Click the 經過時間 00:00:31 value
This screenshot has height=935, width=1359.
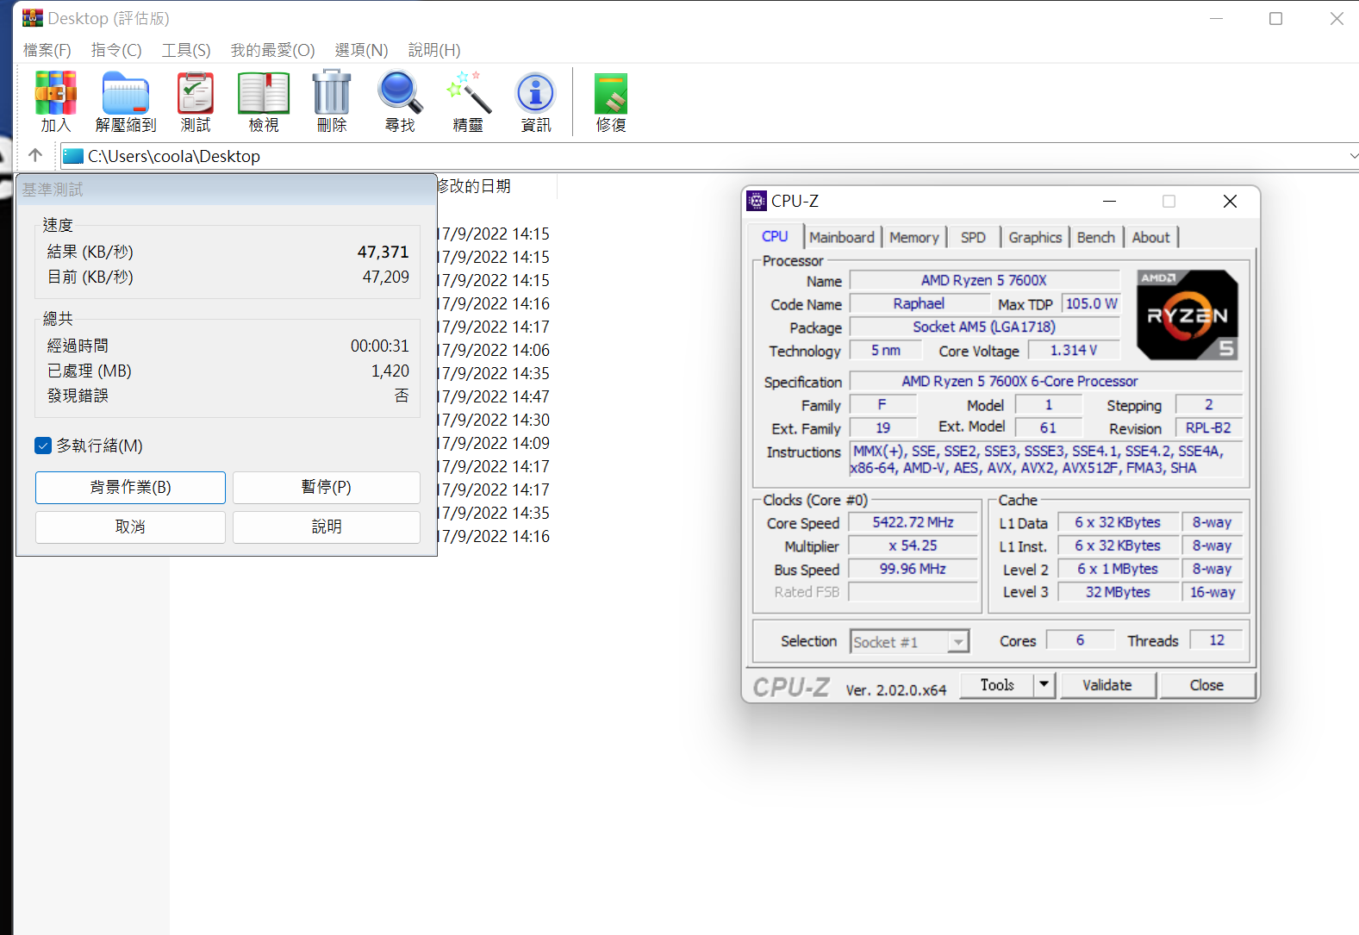379,346
